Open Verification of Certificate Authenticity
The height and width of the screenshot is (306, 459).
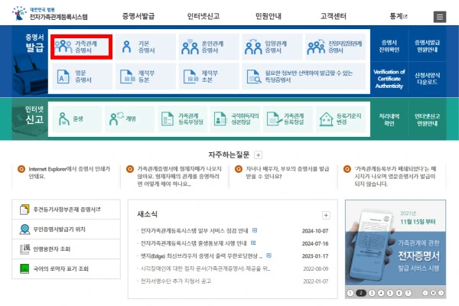389,79
